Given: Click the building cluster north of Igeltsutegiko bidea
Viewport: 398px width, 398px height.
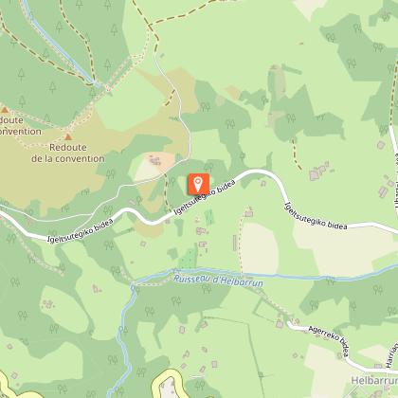Looking at the screenshot, I should [319, 172].
